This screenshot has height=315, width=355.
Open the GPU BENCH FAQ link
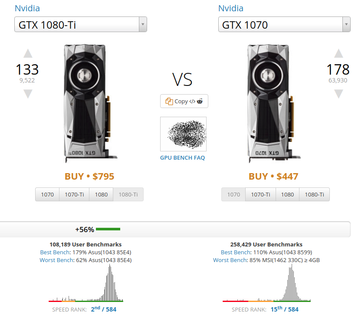point(182,157)
